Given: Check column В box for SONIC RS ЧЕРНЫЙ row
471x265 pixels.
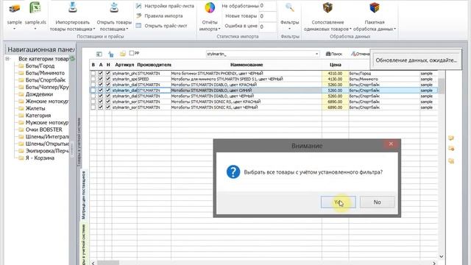Looking at the screenshot, I should [x=93, y=107].
